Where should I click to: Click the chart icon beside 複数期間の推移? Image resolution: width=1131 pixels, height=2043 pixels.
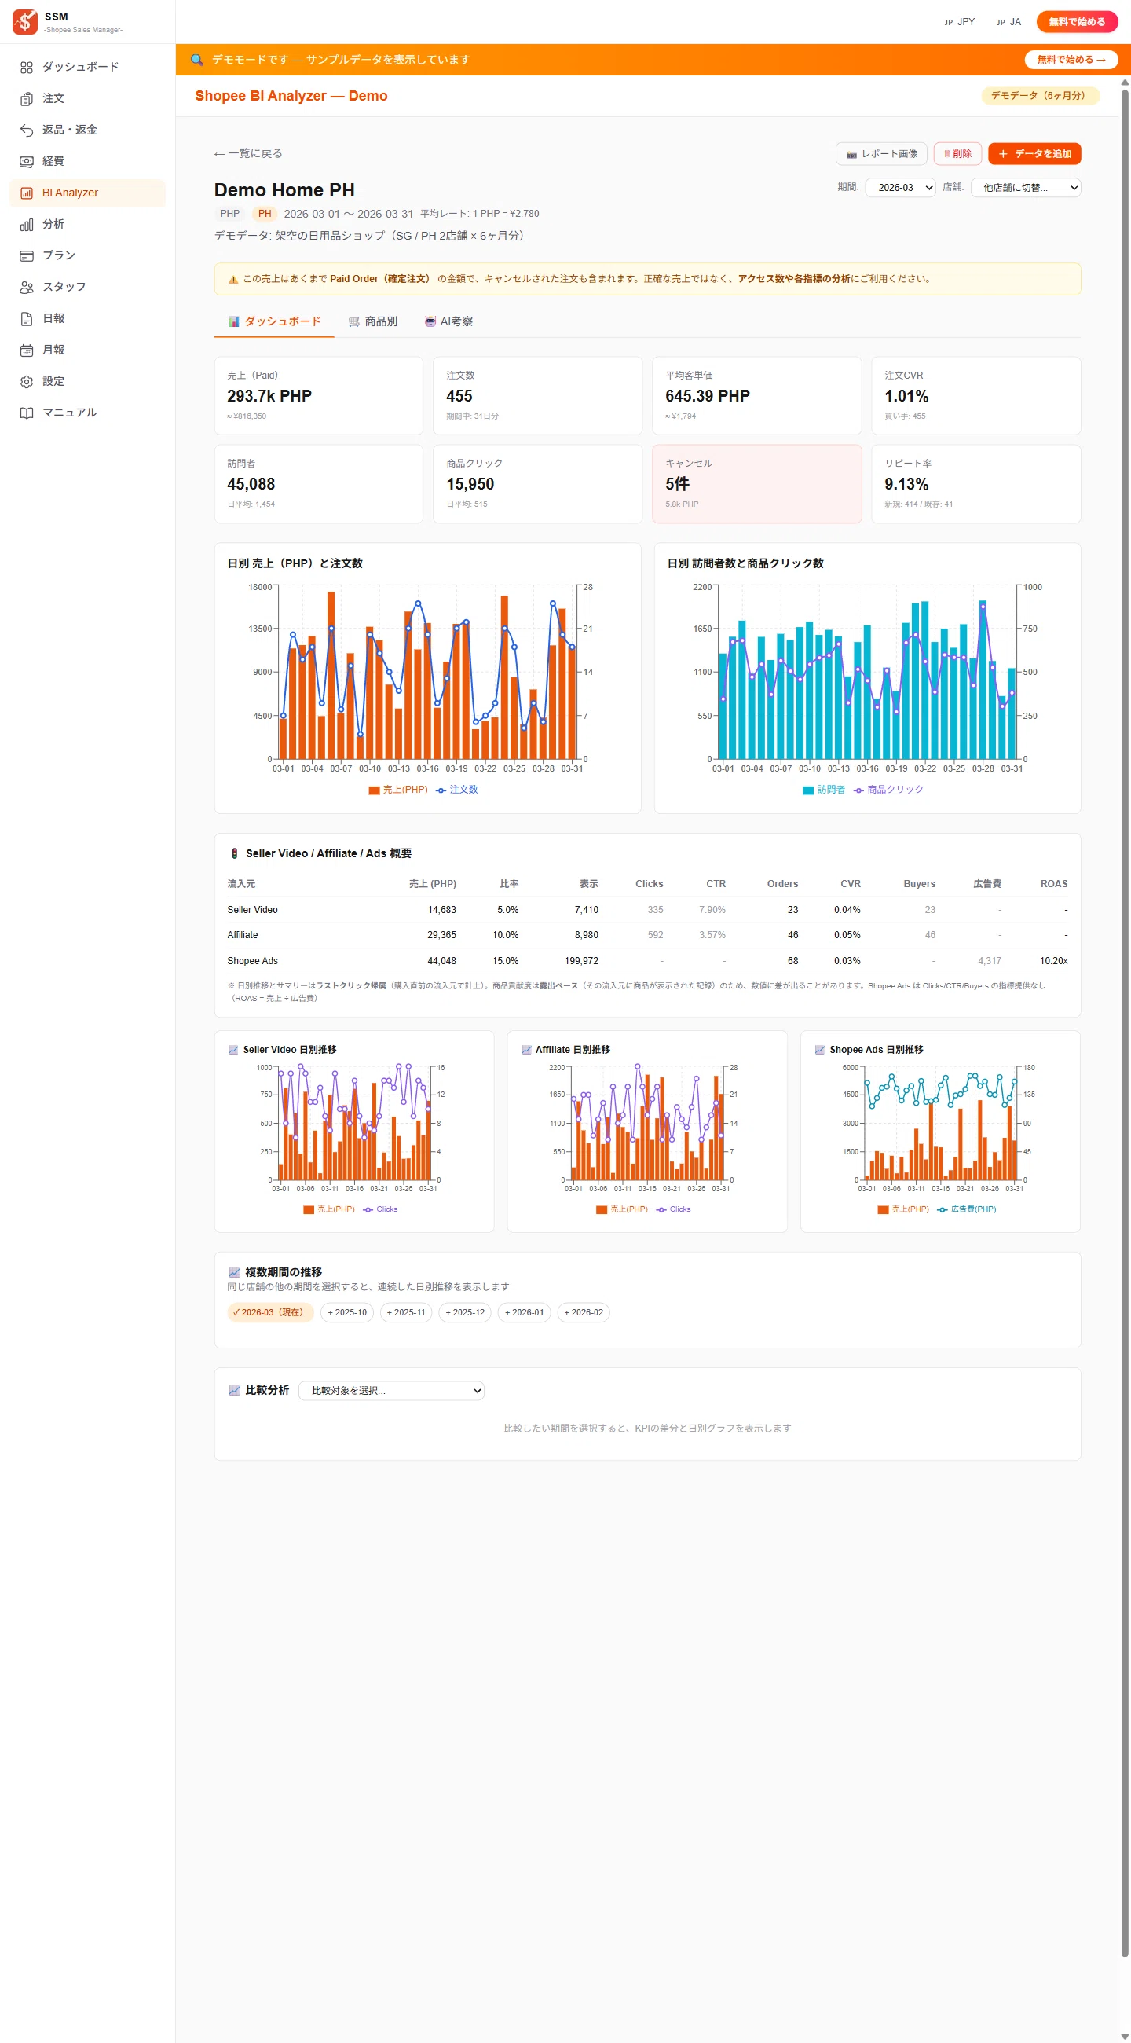coord(234,1272)
